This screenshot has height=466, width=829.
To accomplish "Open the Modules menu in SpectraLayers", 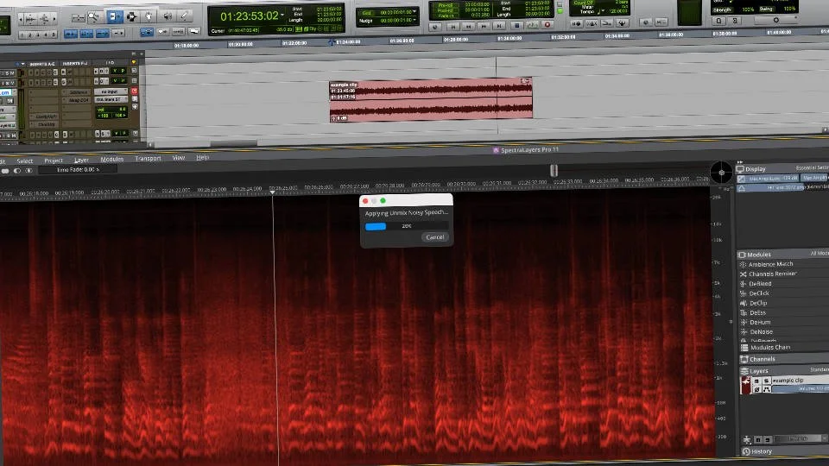I will (111, 159).
